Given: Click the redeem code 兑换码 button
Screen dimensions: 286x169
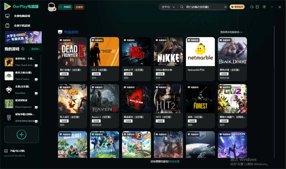Looking at the screenshot, I should [65, 7].
